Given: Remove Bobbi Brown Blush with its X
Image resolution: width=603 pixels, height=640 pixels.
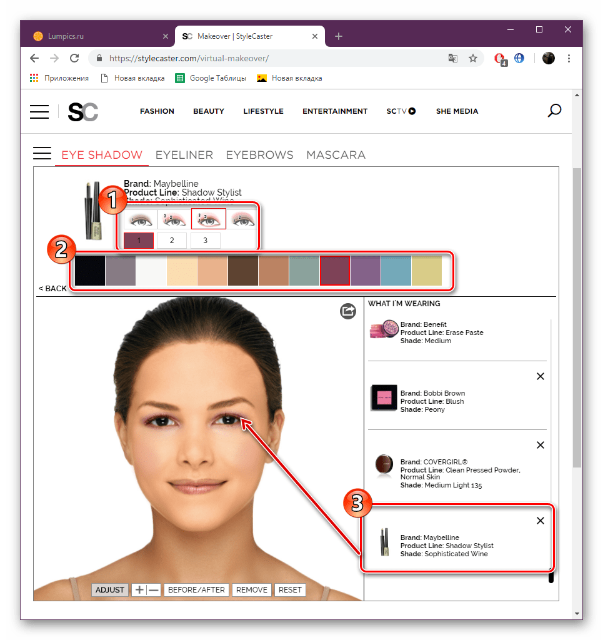Looking at the screenshot, I should [x=540, y=376].
